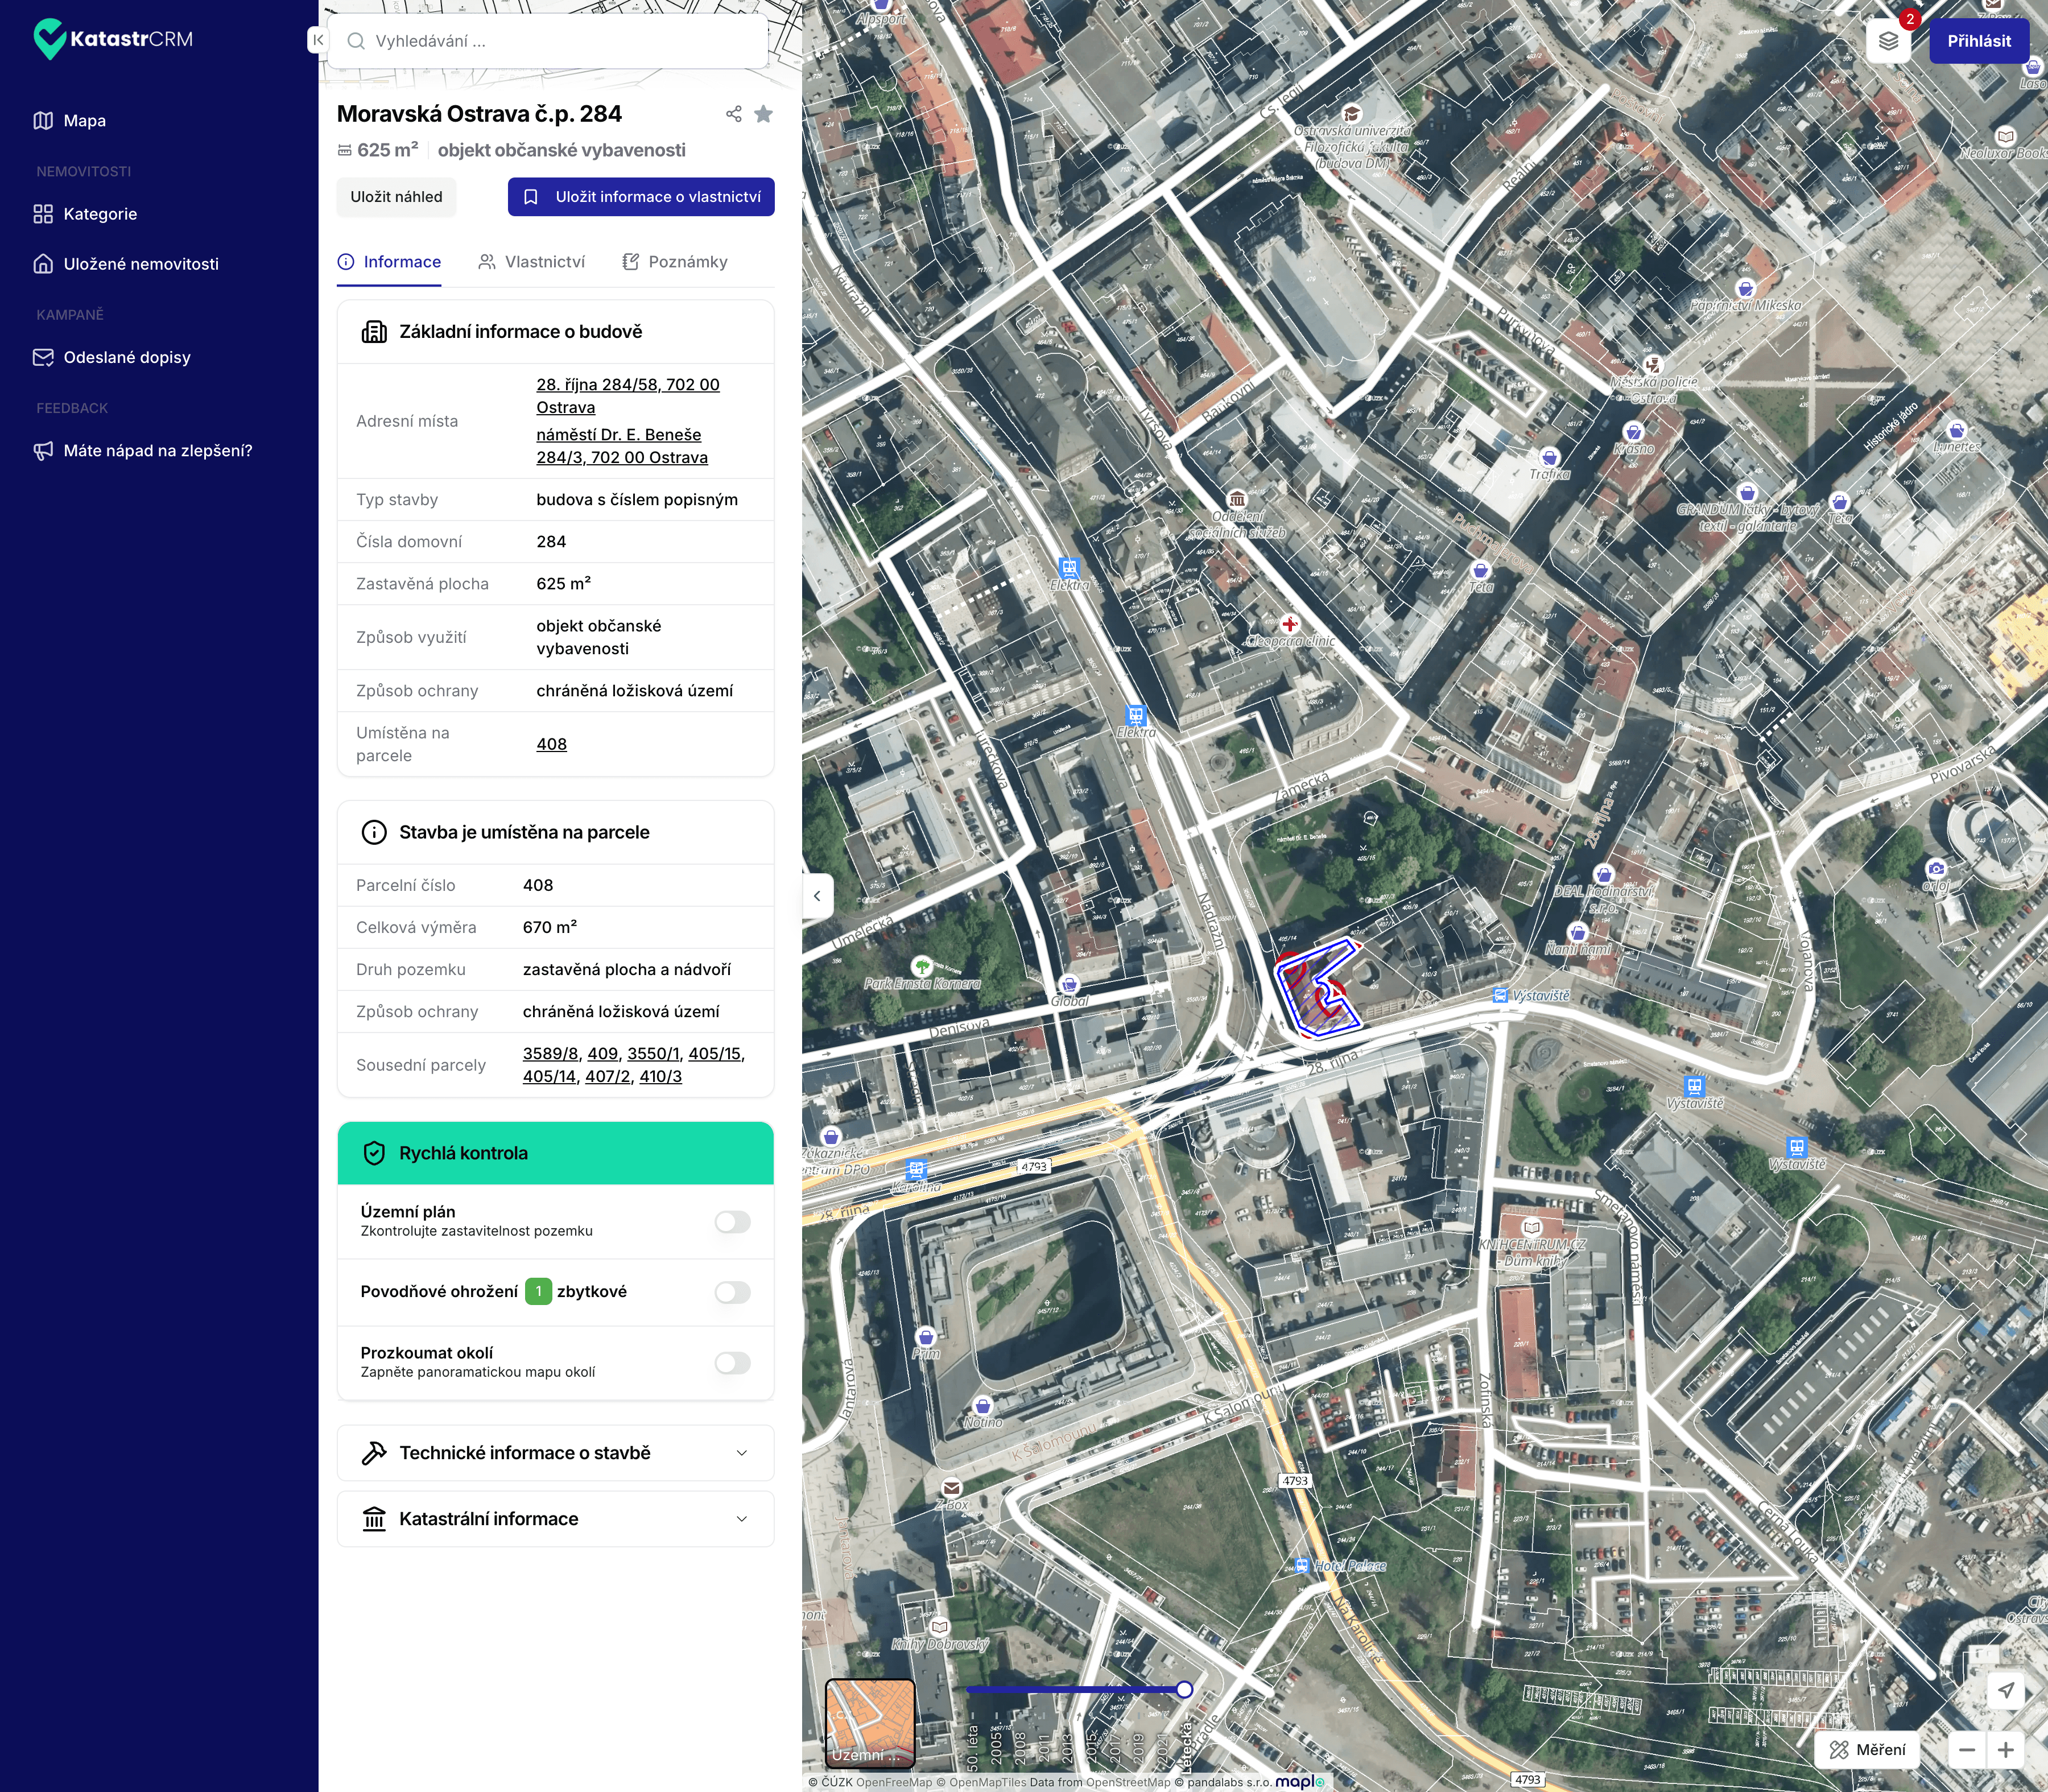This screenshot has width=2048, height=1792.
Task: Click the Vyhledávání search field
Action: click(x=548, y=41)
